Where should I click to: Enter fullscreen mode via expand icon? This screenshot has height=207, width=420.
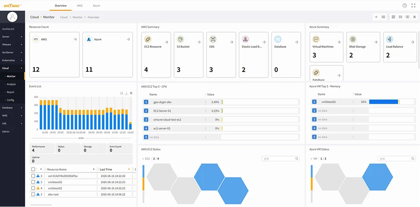(413, 6)
